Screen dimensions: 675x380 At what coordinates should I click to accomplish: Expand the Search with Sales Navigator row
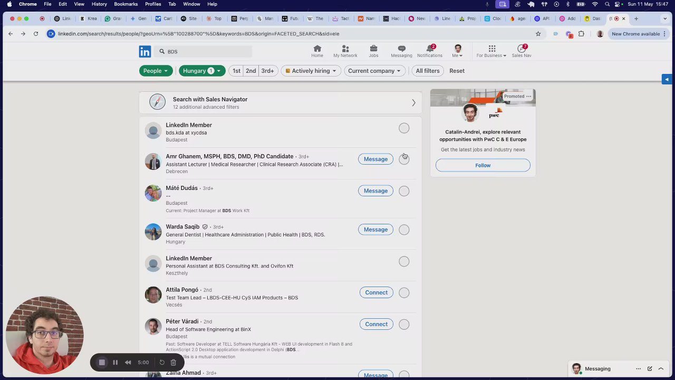[281, 103]
